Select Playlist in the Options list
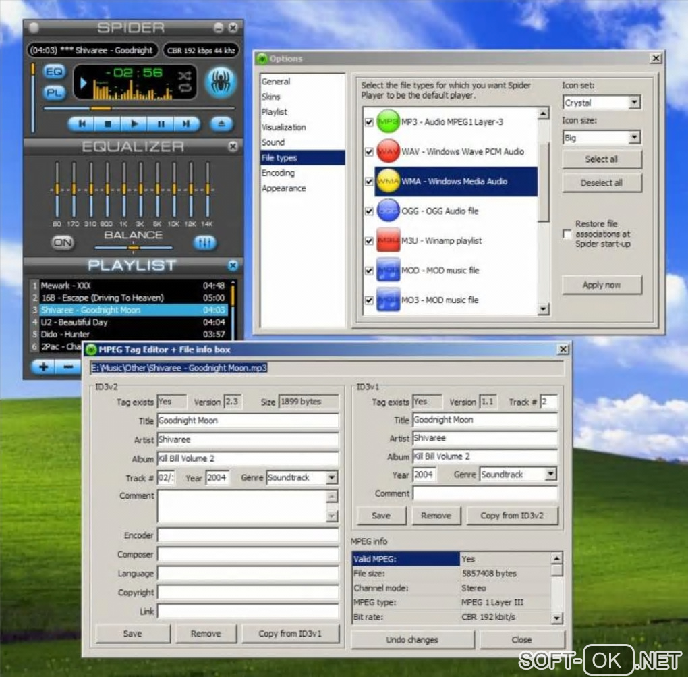Screen dimensions: 688x677 pyautogui.click(x=275, y=112)
